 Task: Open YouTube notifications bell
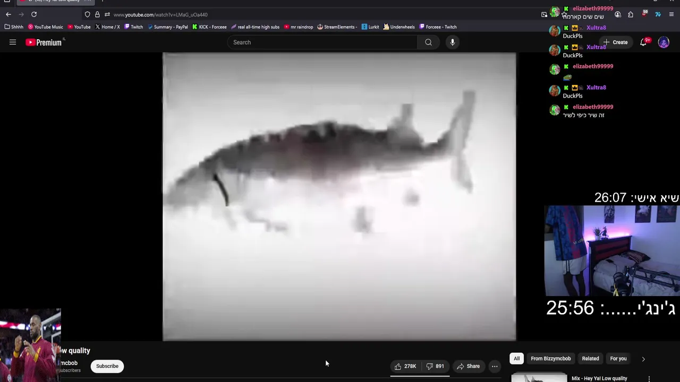click(x=643, y=42)
